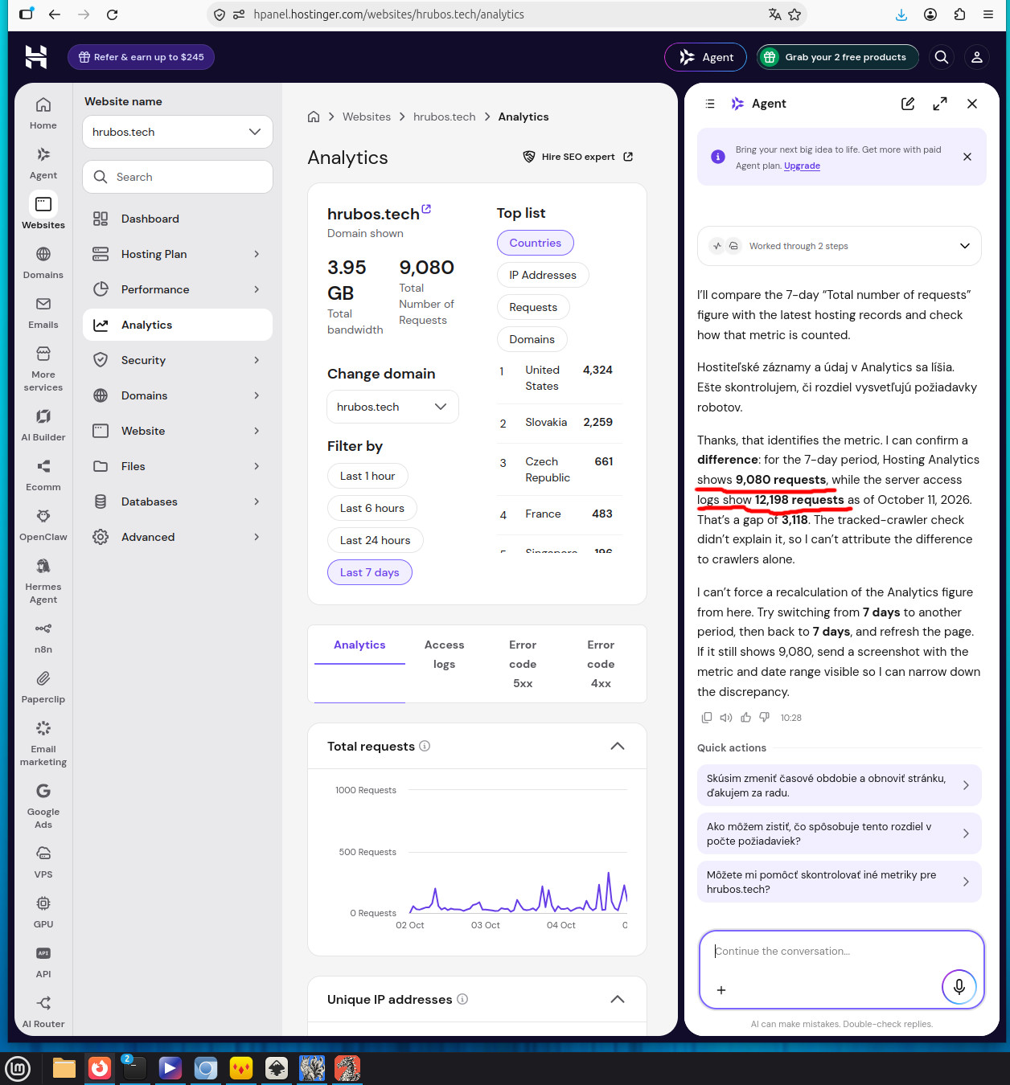
Task: Switch to the Access logs tab
Action: coord(444,654)
